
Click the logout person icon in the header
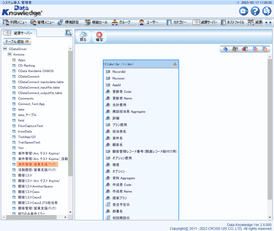pyautogui.click(x=267, y=11)
